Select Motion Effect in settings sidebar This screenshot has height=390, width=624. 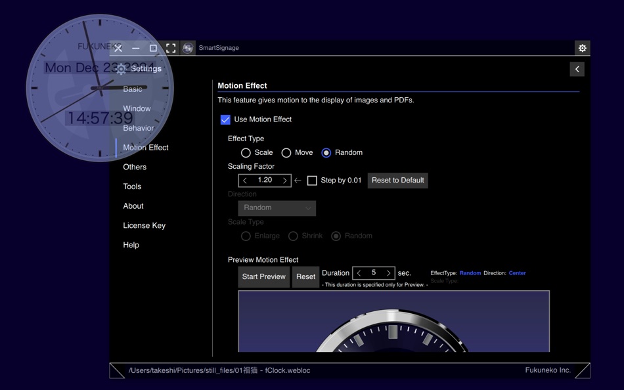[x=146, y=148]
